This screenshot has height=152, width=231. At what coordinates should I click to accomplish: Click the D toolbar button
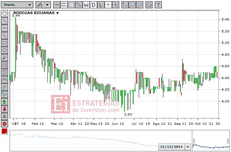94,5
